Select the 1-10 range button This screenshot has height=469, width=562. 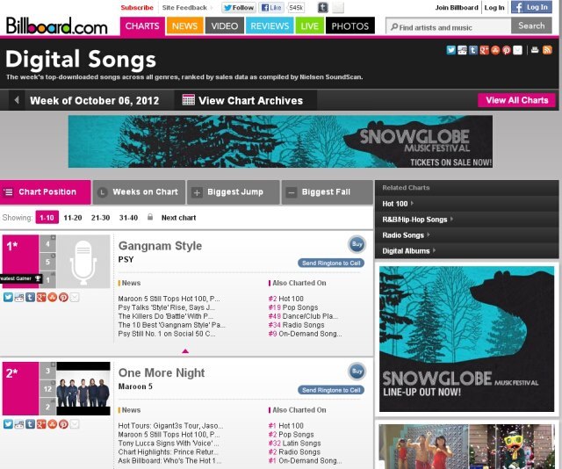click(x=47, y=218)
